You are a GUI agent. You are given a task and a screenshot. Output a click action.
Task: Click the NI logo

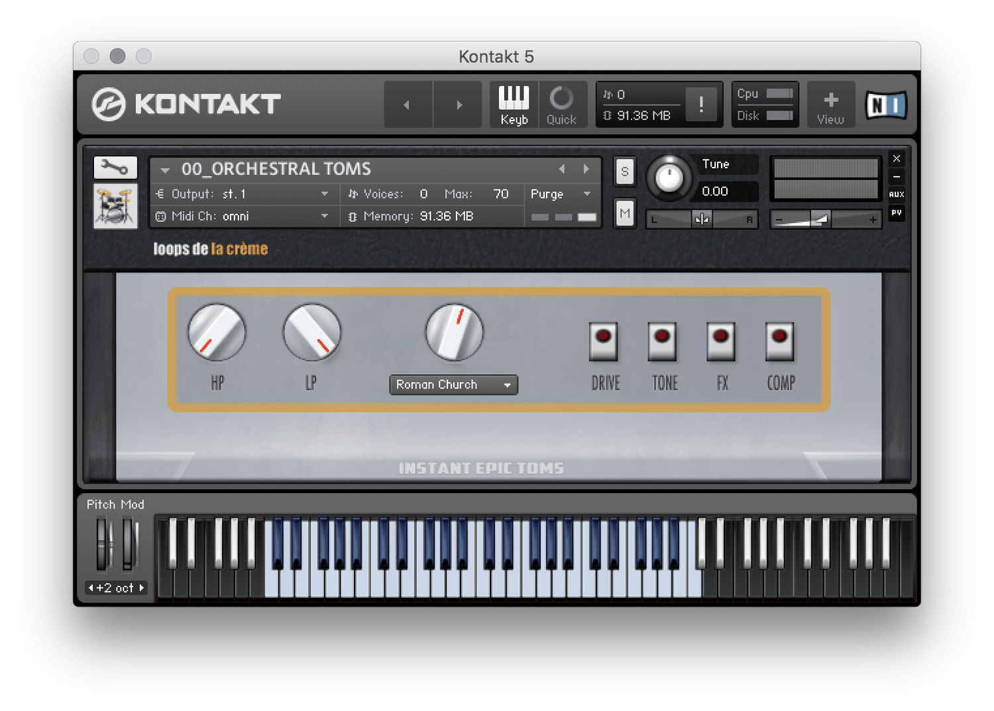886,105
